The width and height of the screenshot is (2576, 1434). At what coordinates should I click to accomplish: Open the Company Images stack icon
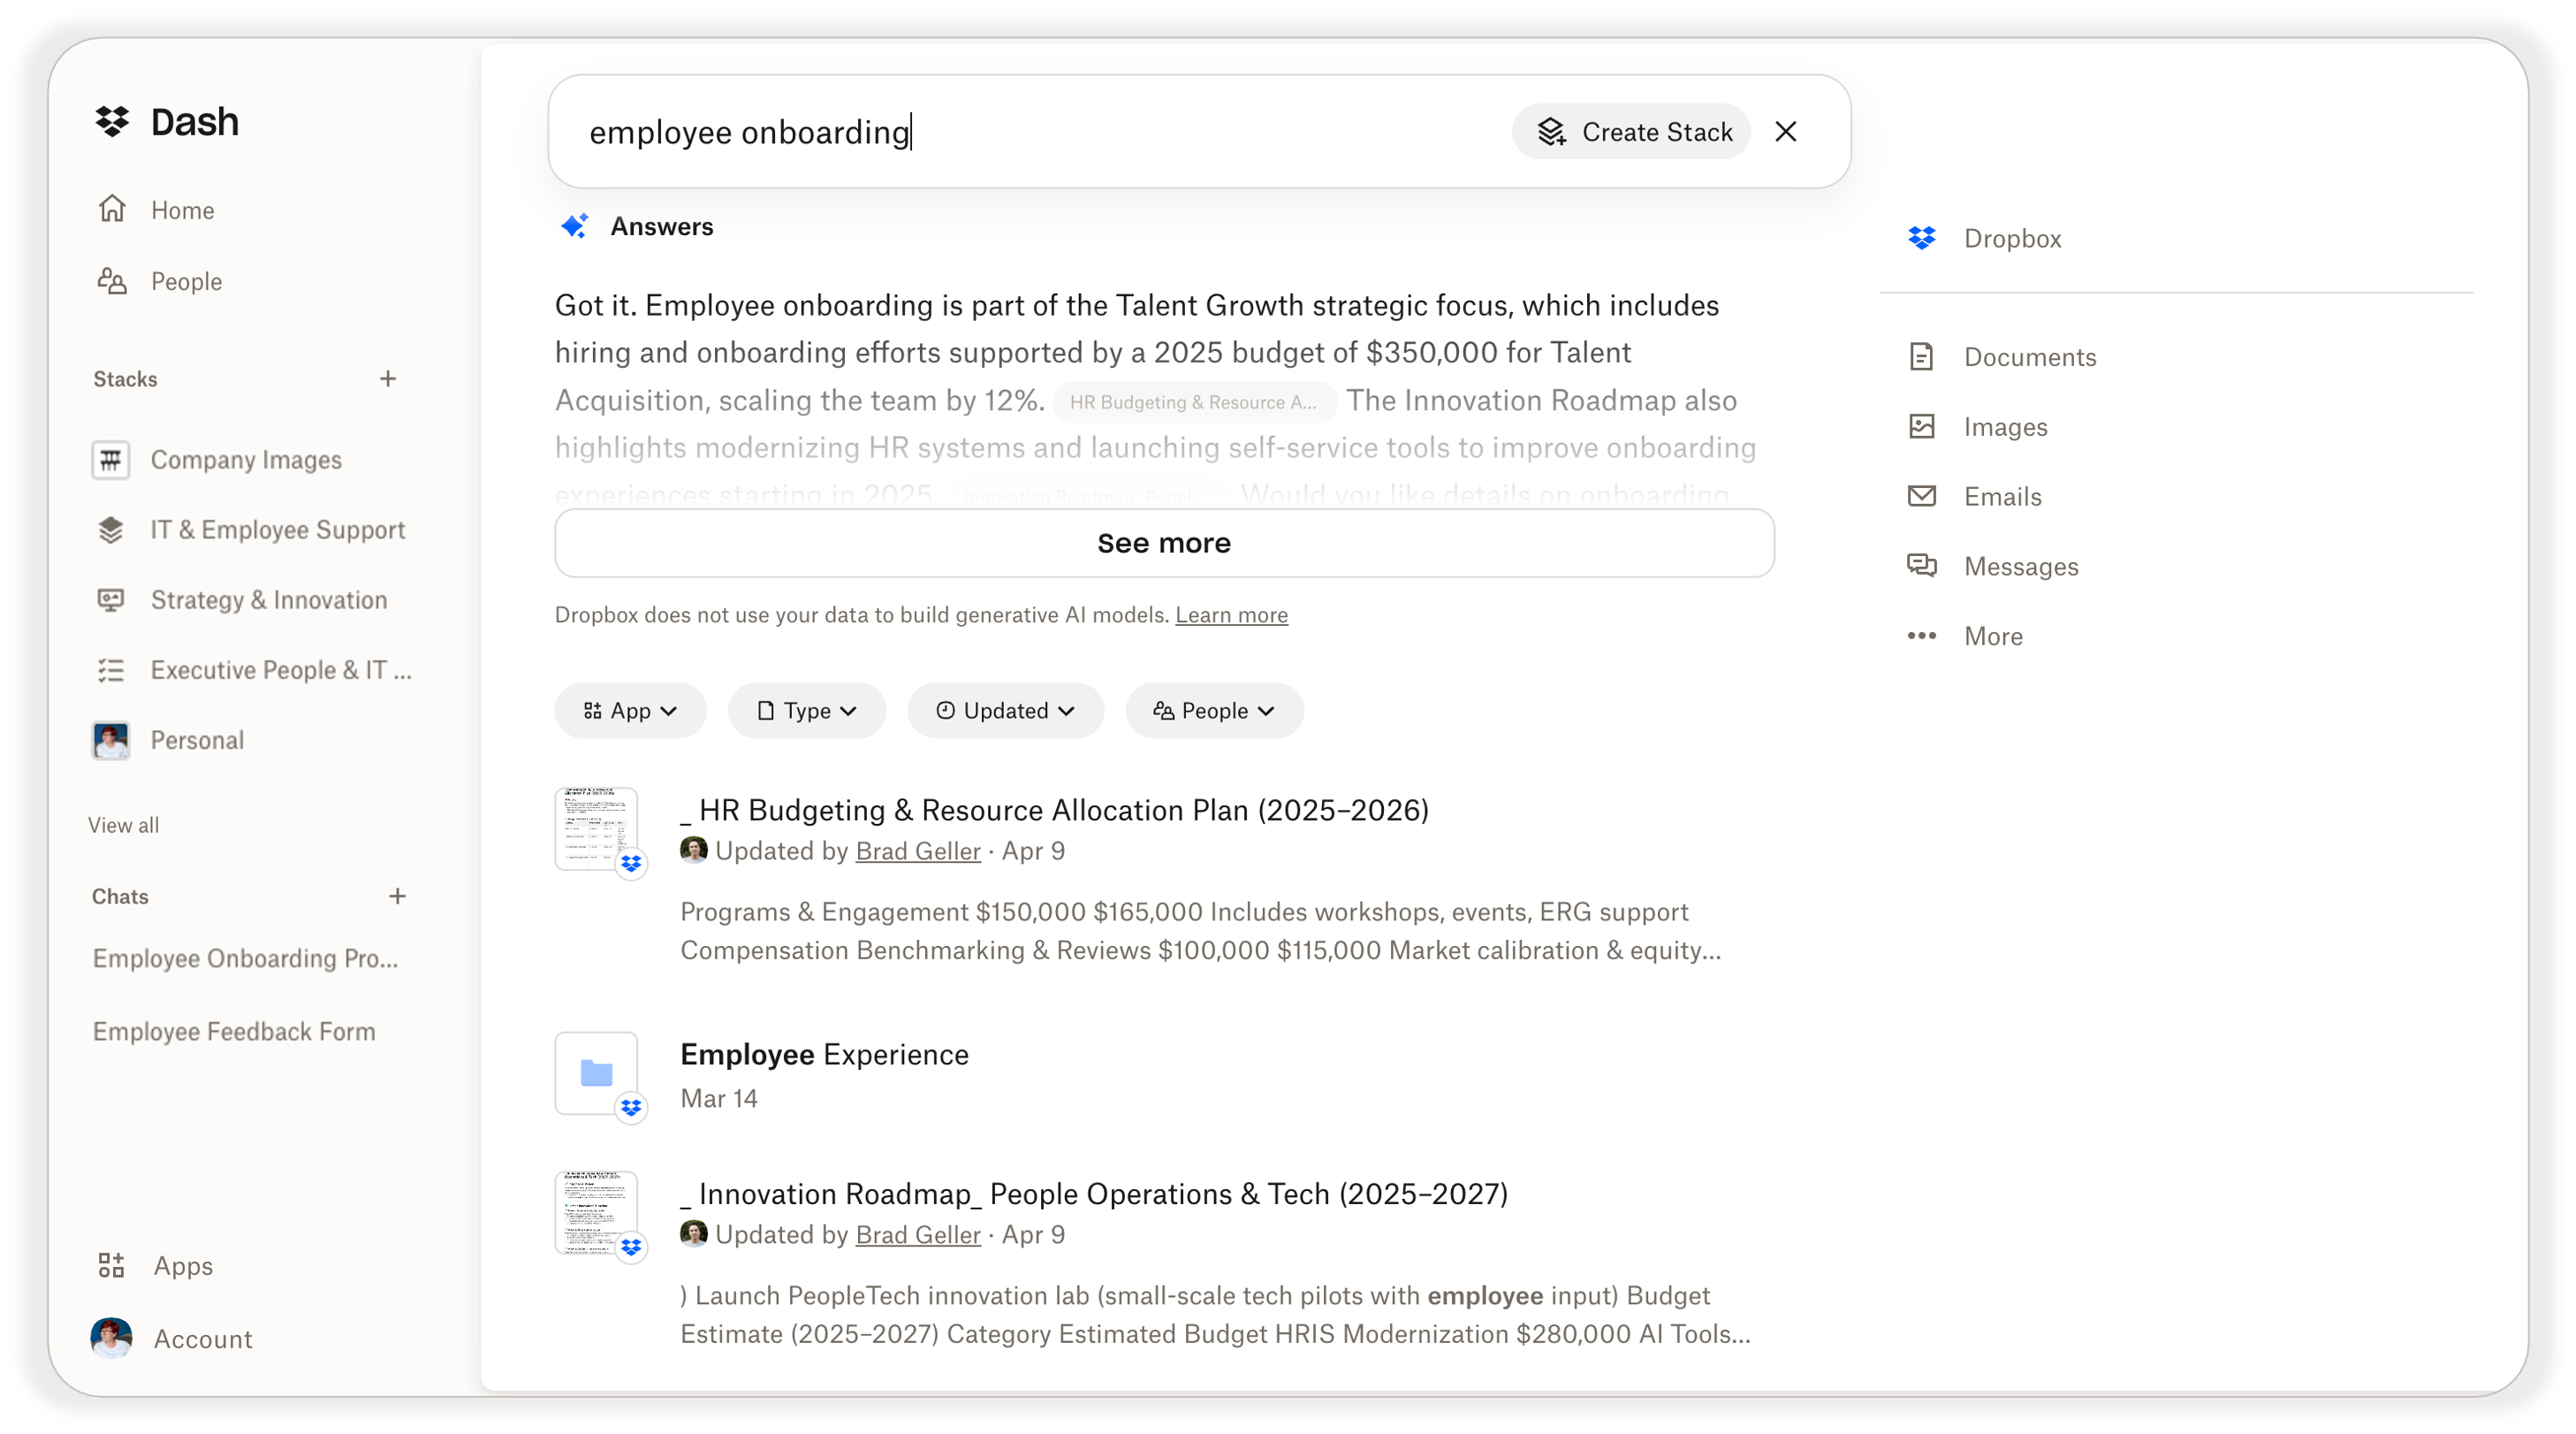(x=111, y=460)
